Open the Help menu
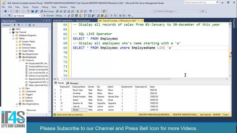237x133 pixels. click(x=73, y=7)
